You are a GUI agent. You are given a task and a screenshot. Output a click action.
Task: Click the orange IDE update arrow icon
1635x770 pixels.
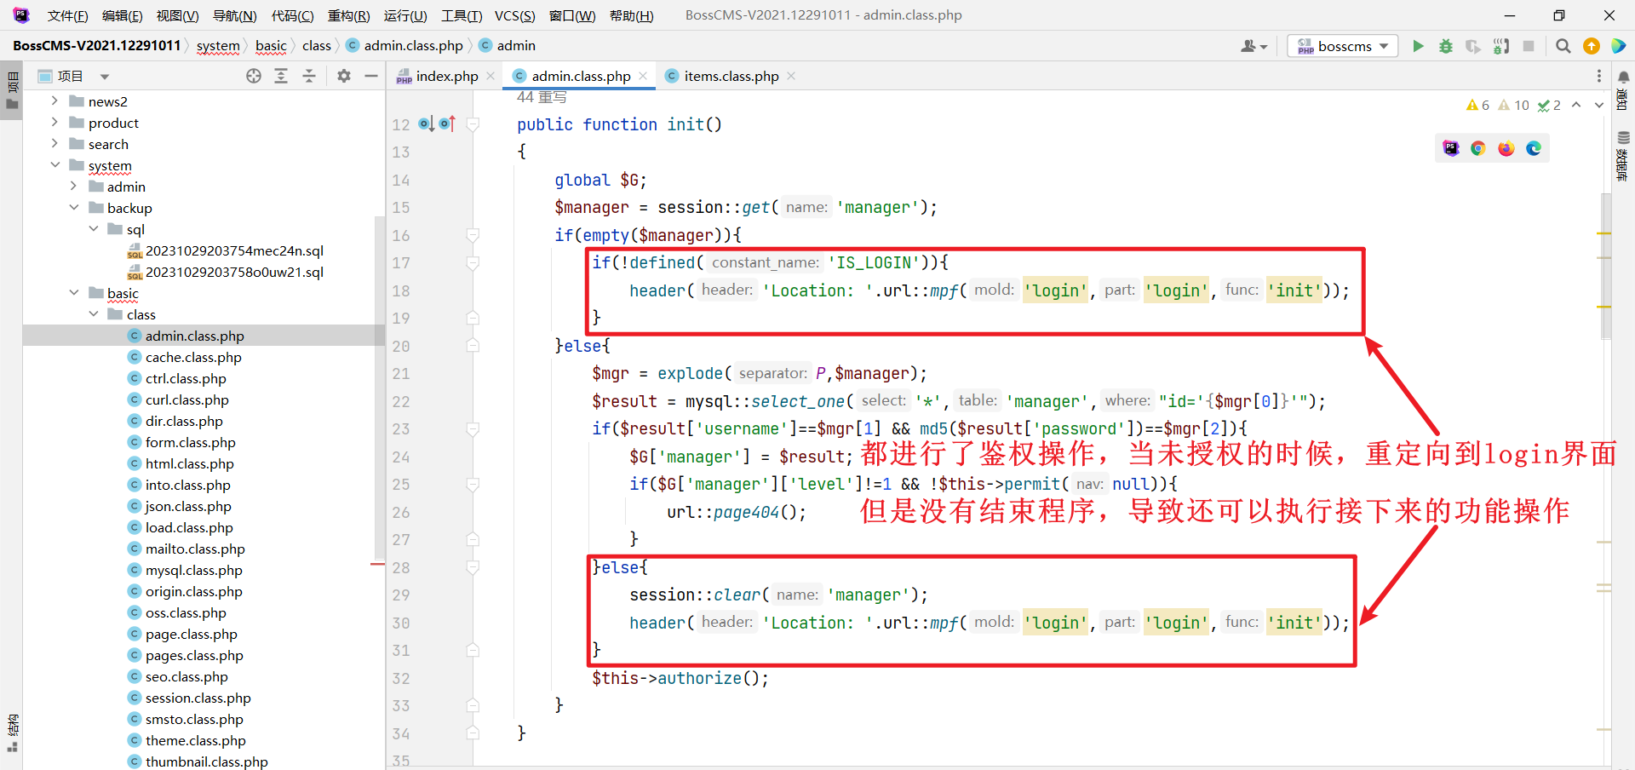tap(1591, 46)
